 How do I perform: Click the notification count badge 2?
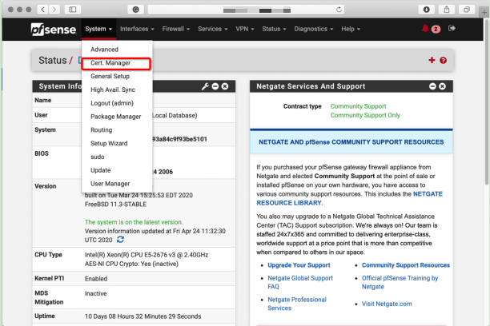tap(436, 29)
